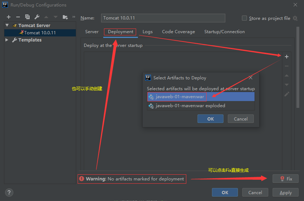Move artifact down arrow in deployment list

[287, 85]
